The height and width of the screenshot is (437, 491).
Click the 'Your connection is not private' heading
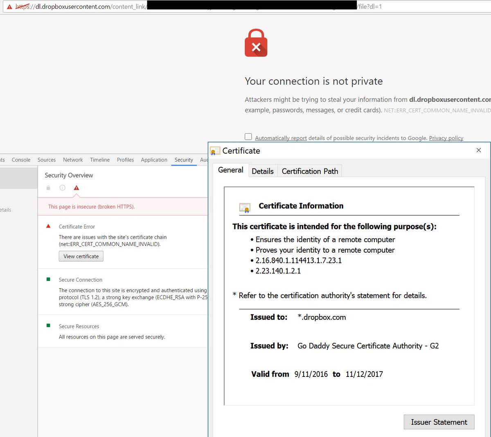314,81
